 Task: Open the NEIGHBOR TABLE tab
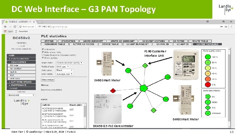tap(55, 44)
